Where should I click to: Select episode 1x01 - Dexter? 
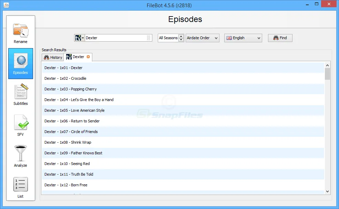183,68
